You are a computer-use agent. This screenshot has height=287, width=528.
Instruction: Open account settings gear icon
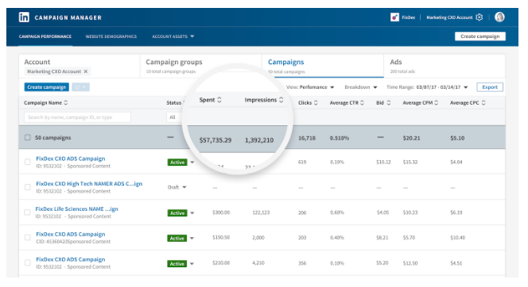tap(479, 17)
